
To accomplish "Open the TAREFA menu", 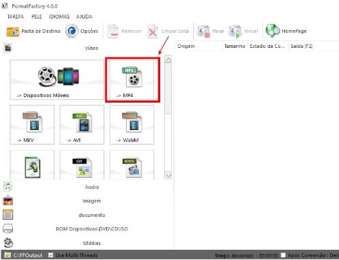I will click(16, 16).
